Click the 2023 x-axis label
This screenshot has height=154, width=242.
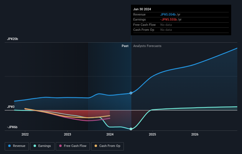[68, 134]
